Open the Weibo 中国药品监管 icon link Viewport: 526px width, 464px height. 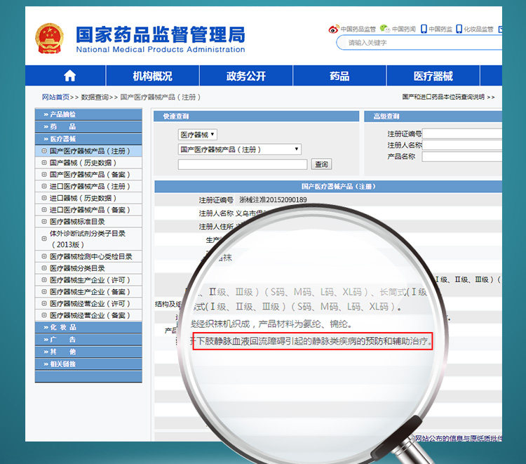(352, 29)
